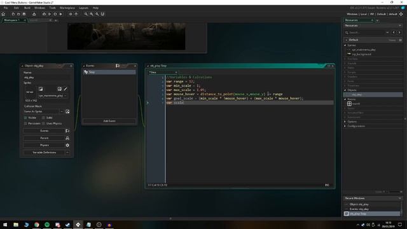
Task: Click the Physics button
Action: click(x=44, y=146)
